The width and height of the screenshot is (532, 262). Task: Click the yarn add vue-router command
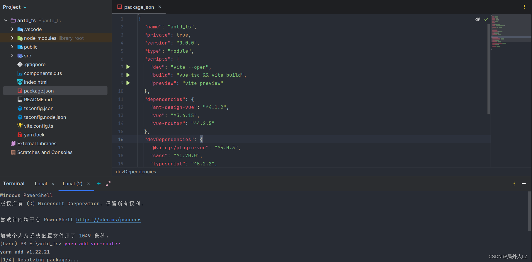coord(92,244)
